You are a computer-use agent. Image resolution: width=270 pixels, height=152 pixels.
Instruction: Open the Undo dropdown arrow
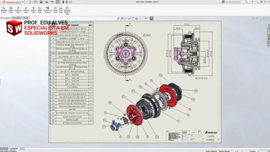click(54, 2)
